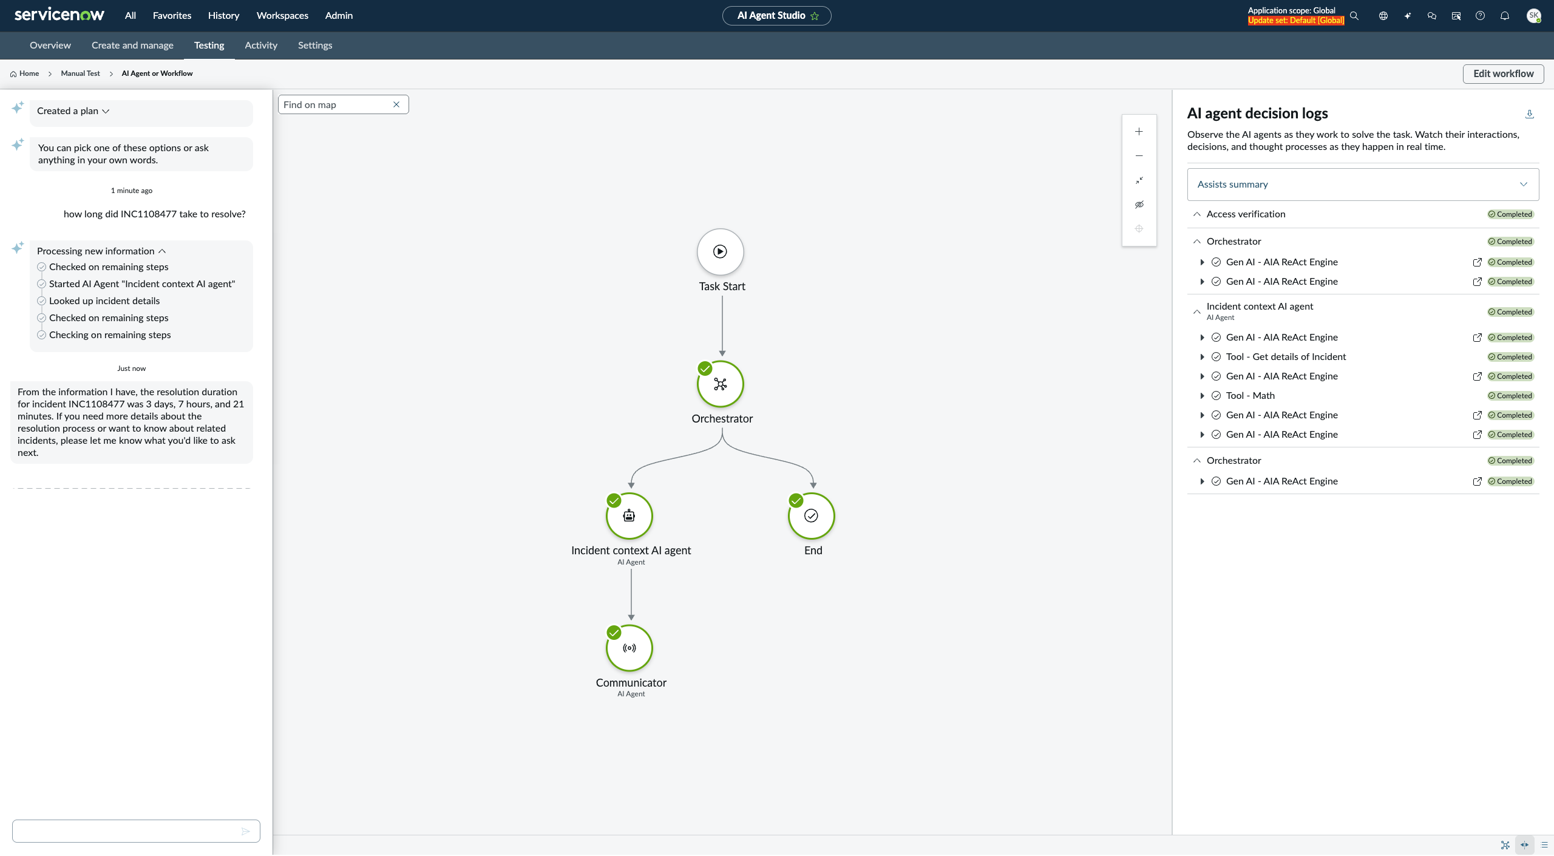Screen dimensions: 1554x856
Task: Click the Edit workflow button
Action: 1504,74
